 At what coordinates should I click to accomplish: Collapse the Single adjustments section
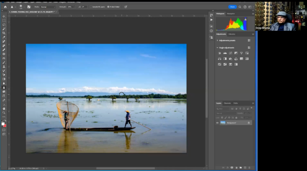[217, 48]
